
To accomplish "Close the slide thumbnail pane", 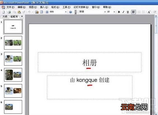I will [22, 16].
